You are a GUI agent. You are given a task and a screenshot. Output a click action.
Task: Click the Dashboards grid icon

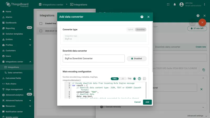(3, 23)
